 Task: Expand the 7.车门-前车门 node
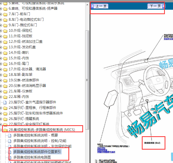click(x=1, y=14)
